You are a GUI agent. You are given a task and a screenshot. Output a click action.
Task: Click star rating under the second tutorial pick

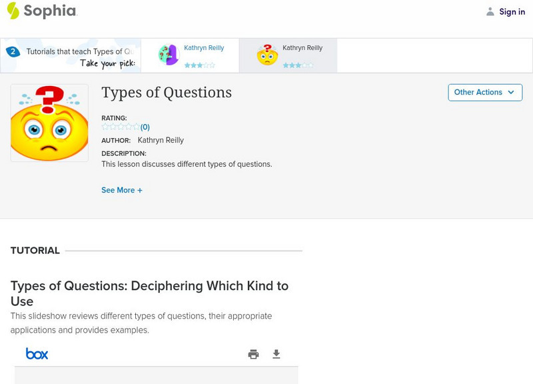tap(298, 65)
